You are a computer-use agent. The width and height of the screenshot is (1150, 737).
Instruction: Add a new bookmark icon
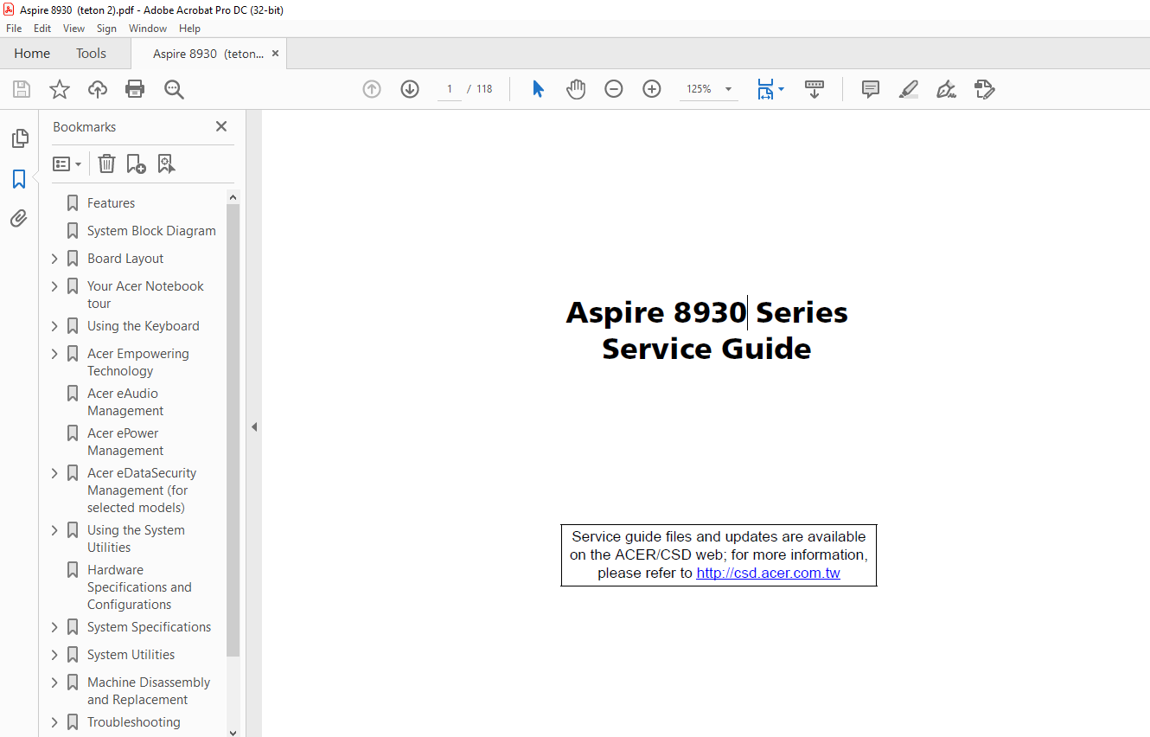point(136,163)
